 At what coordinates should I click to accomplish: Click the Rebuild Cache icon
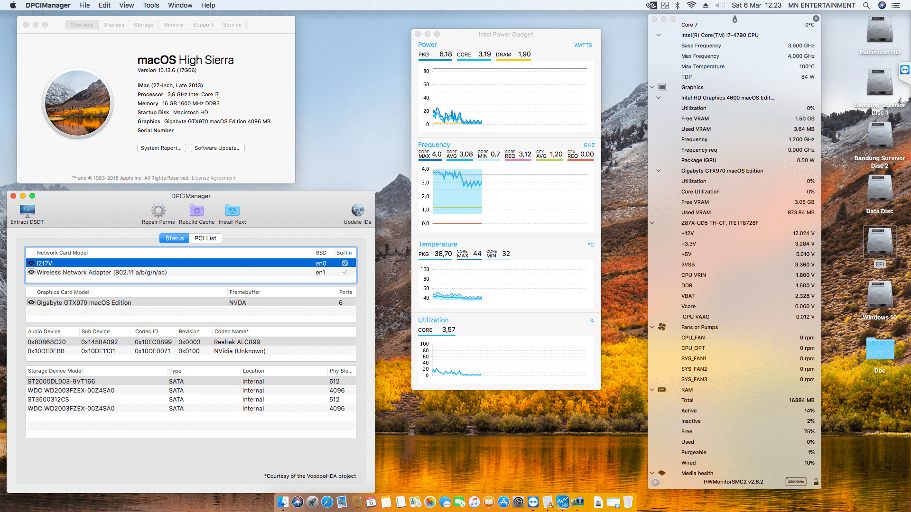(196, 210)
